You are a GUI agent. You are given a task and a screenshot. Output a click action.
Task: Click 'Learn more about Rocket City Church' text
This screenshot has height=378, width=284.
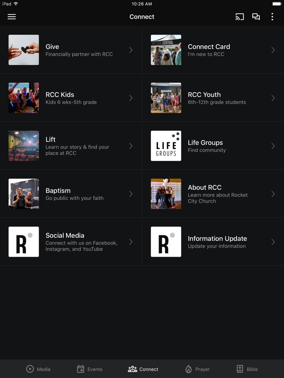(x=217, y=198)
